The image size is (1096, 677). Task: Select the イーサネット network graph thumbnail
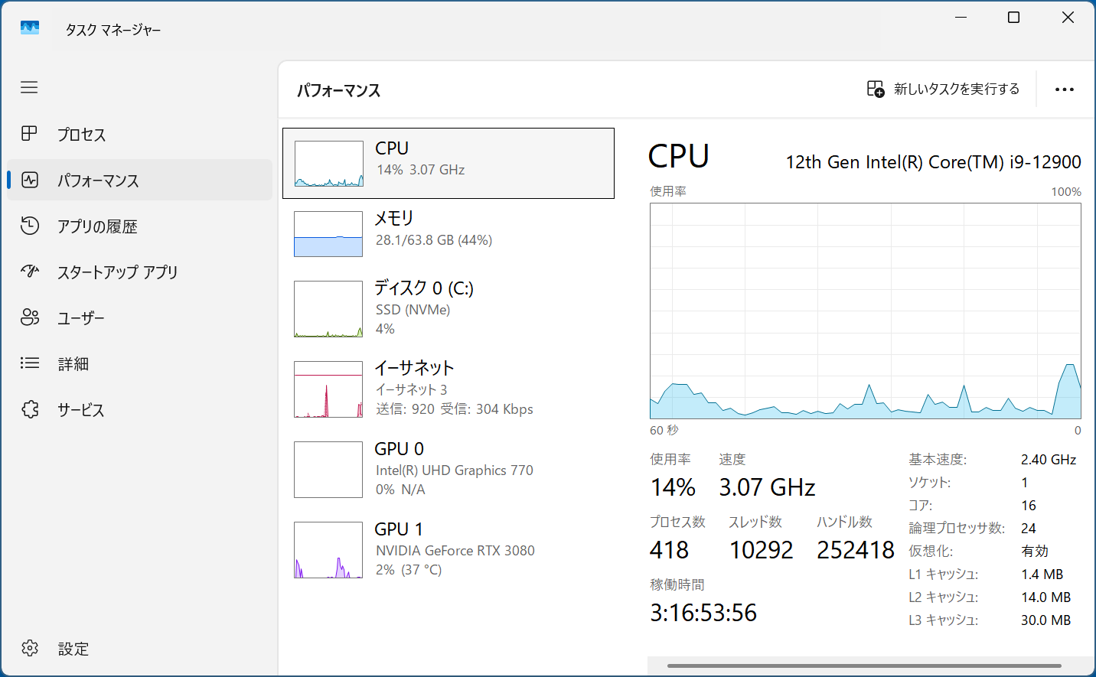(328, 389)
